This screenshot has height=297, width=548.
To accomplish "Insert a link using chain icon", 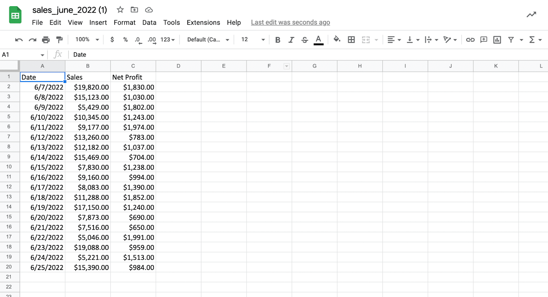I will click(470, 40).
